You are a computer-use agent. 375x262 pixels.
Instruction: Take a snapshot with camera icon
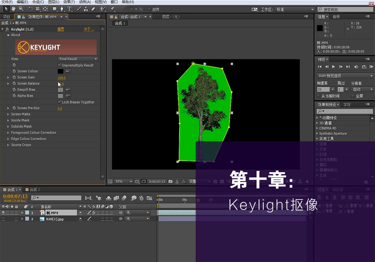tap(171, 181)
